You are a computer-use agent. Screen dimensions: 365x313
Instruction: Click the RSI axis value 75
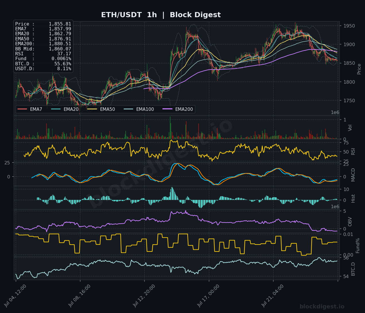point(346,143)
